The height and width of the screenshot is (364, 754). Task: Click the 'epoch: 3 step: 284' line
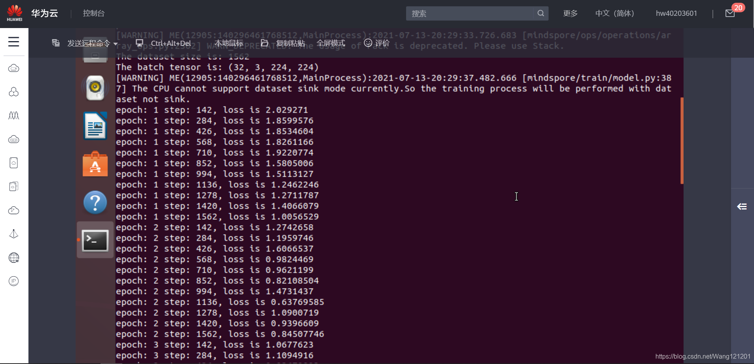point(215,356)
